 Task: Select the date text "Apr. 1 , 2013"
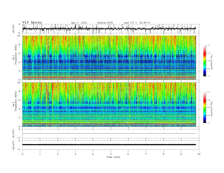pyautogui.click(x=79, y=23)
